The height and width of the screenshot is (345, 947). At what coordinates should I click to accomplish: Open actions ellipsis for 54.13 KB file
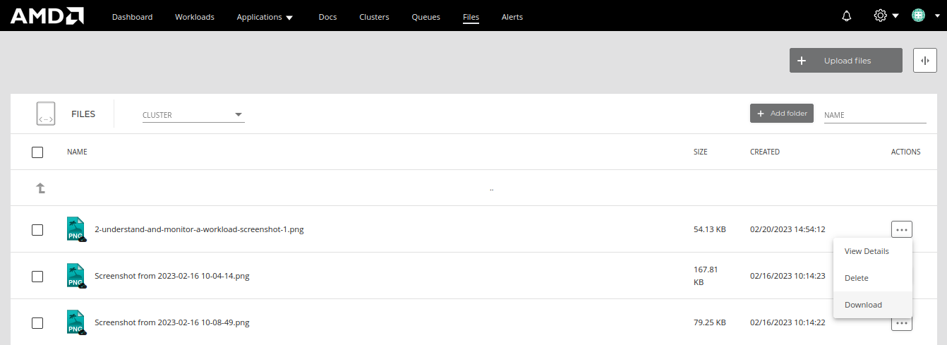click(901, 229)
